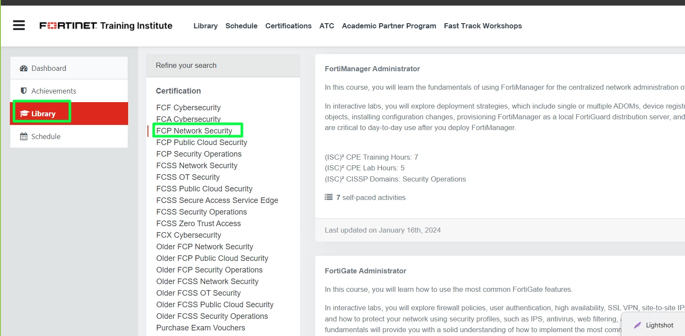Filter by Older FCP Security Operations
Image resolution: width=685 pixels, height=336 pixels.
pyautogui.click(x=209, y=270)
